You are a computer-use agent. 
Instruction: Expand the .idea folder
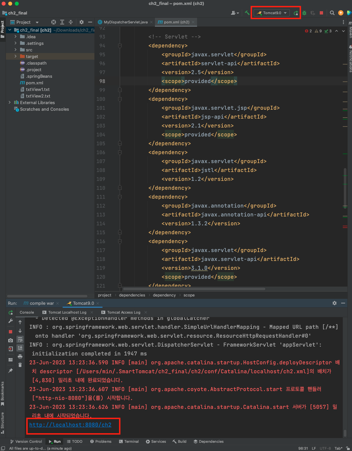click(x=15, y=37)
